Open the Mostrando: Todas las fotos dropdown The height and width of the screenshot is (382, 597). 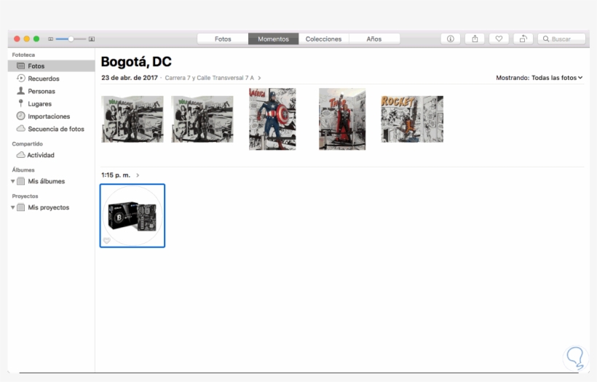pos(539,78)
